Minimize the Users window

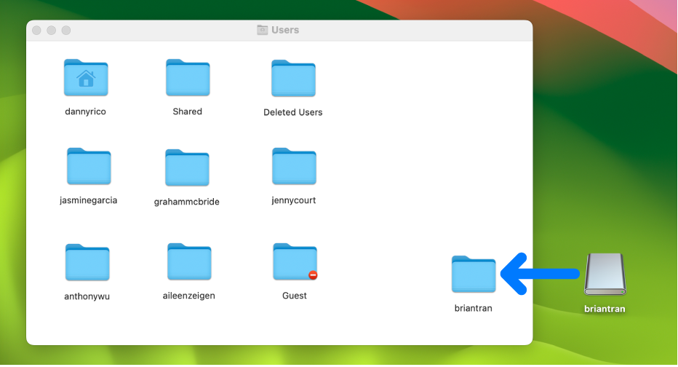click(52, 31)
